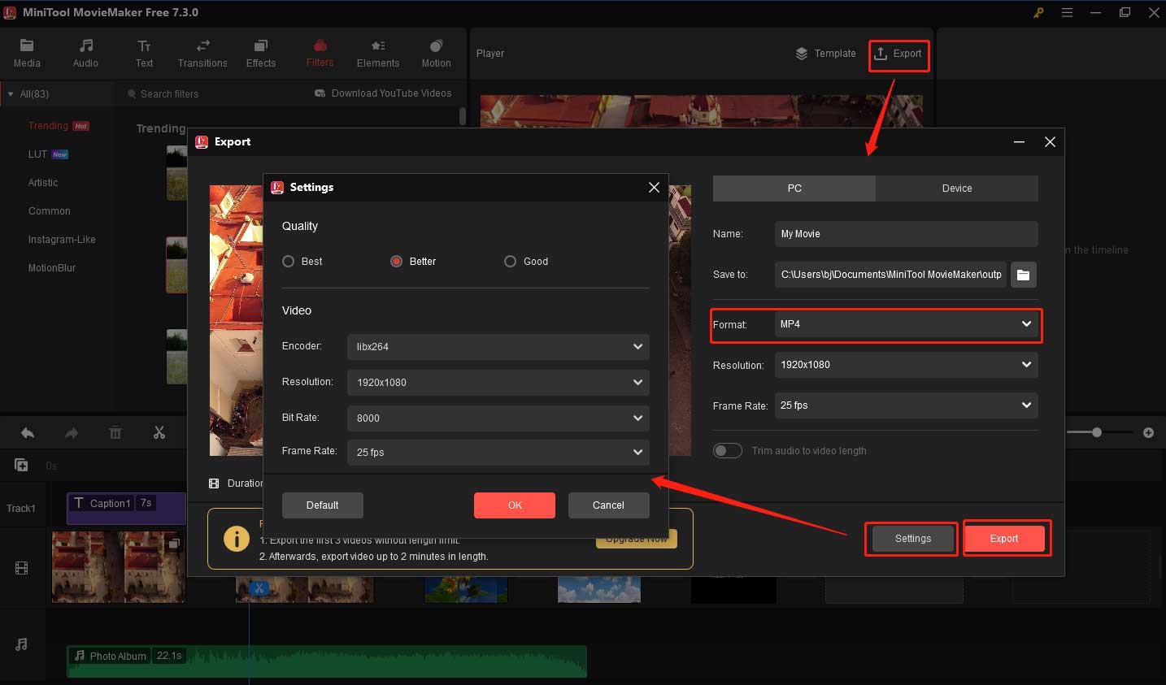Select the Caption1 text clip
This screenshot has width=1166, height=685.
click(126, 508)
